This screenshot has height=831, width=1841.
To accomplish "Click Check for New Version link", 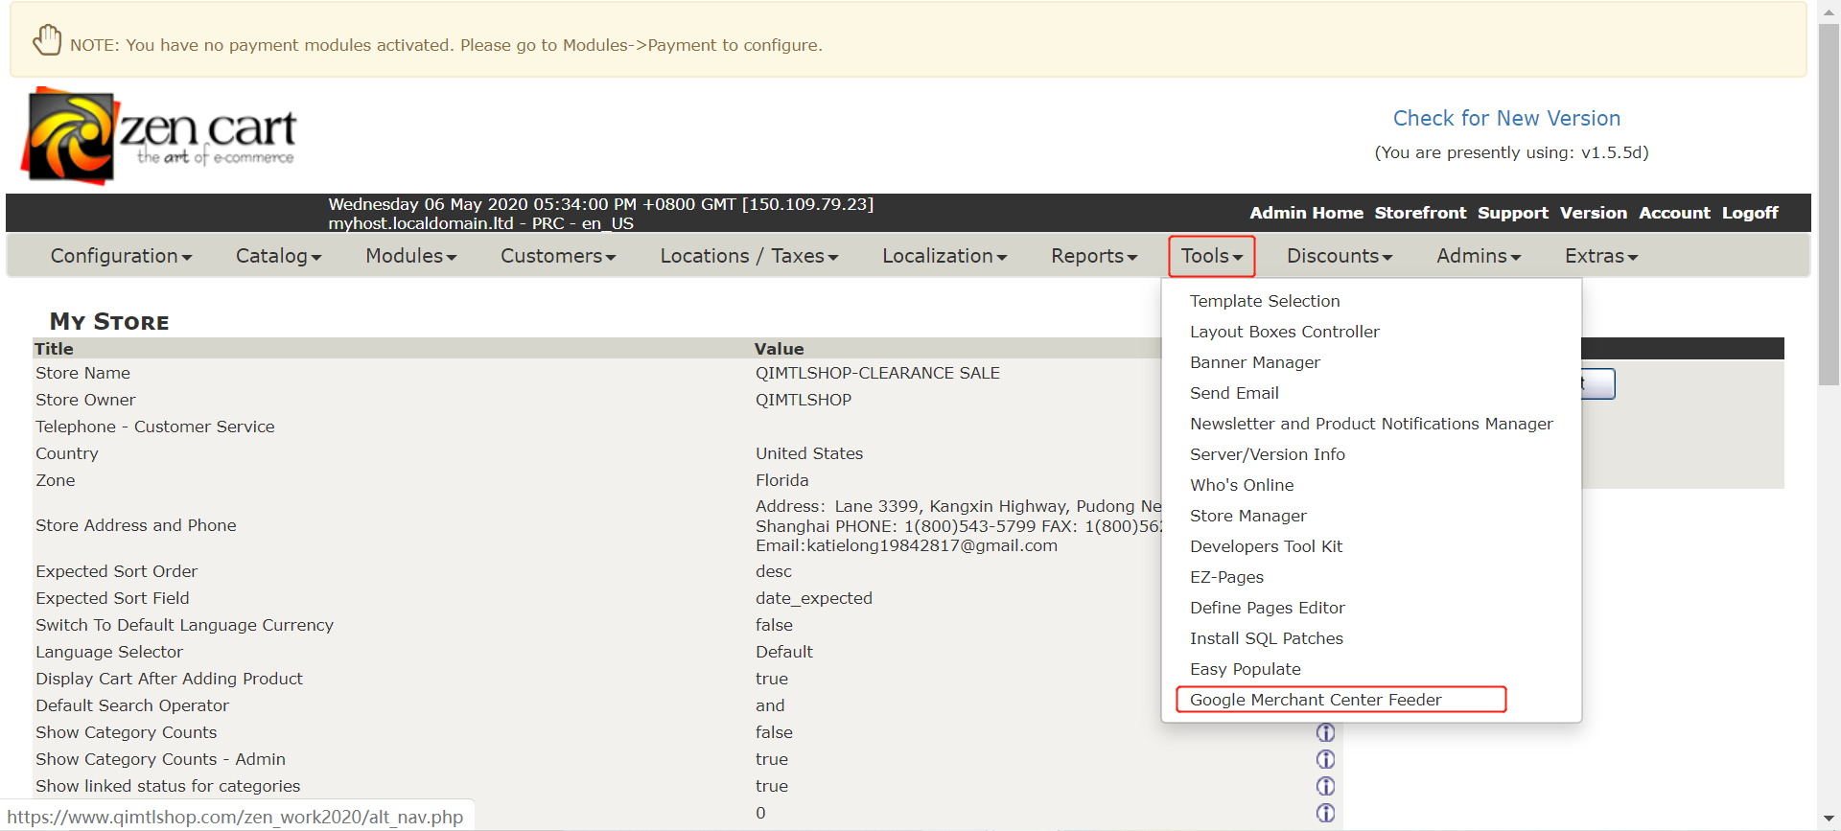I will click(1506, 118).
